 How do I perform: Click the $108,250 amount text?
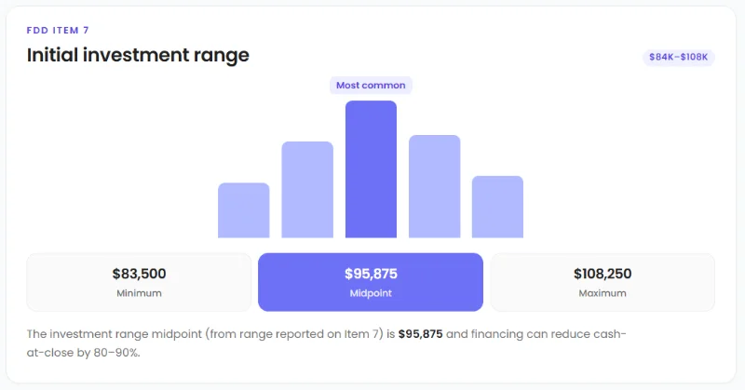(x=603, y=274)
